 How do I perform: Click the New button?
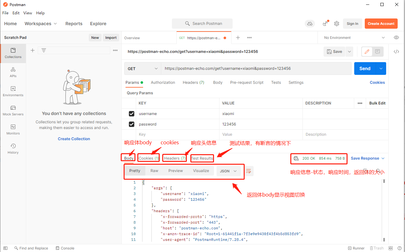[95, 38]
